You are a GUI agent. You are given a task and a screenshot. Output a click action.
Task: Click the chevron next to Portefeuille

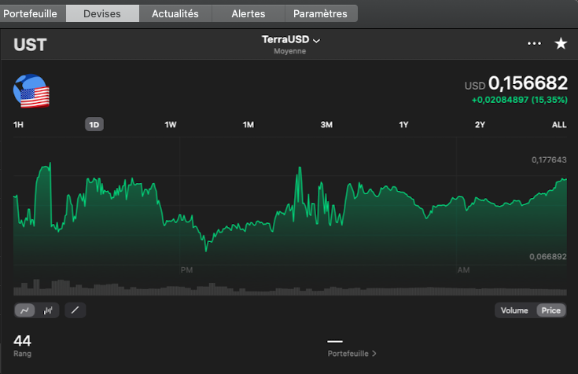374,354
